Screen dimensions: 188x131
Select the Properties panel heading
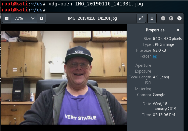click(155, 30)
